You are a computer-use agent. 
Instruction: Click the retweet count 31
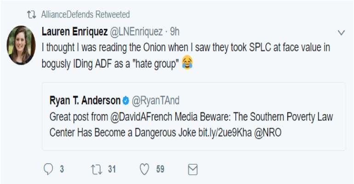point(112,169)
